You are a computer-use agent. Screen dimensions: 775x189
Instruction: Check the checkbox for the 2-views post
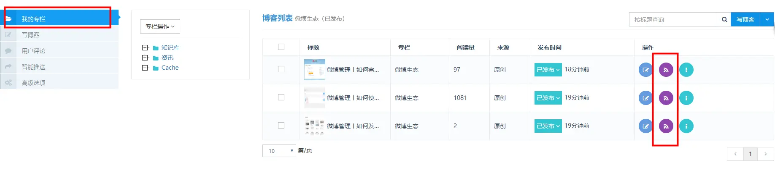281,126
